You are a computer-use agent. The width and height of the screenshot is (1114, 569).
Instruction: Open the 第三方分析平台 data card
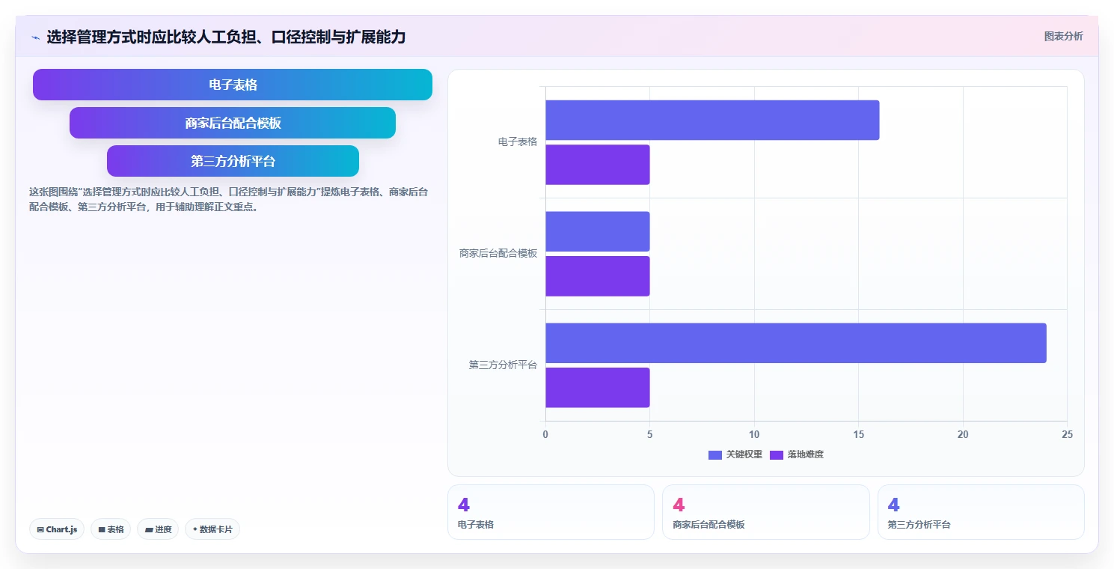click(x=981, y=512)
